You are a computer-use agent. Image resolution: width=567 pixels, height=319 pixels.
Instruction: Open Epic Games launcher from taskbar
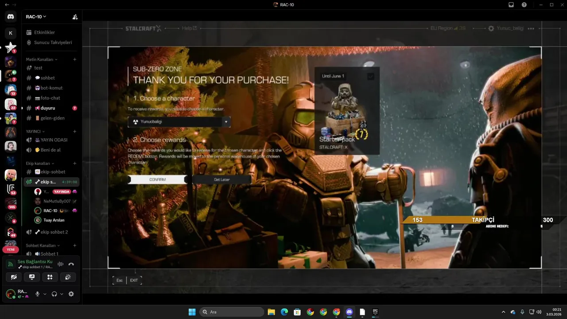[375, 312]
